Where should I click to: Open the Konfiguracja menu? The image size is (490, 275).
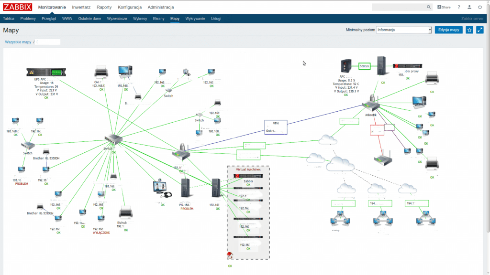130,7
